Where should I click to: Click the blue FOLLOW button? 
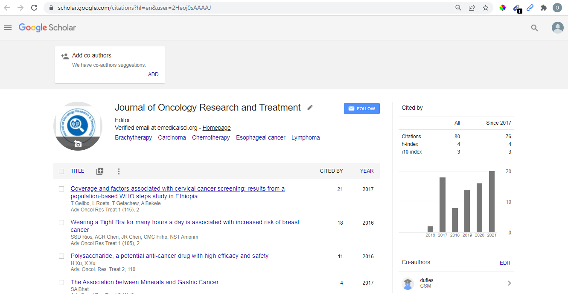click(x=361, y=108)
